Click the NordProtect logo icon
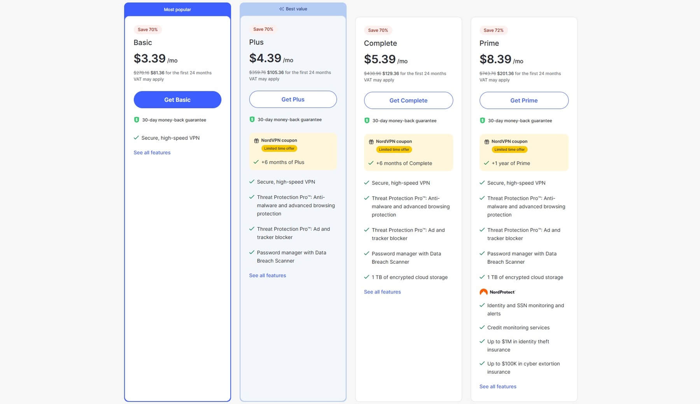Viewport: 700px width, 404px height. point(483,292)
